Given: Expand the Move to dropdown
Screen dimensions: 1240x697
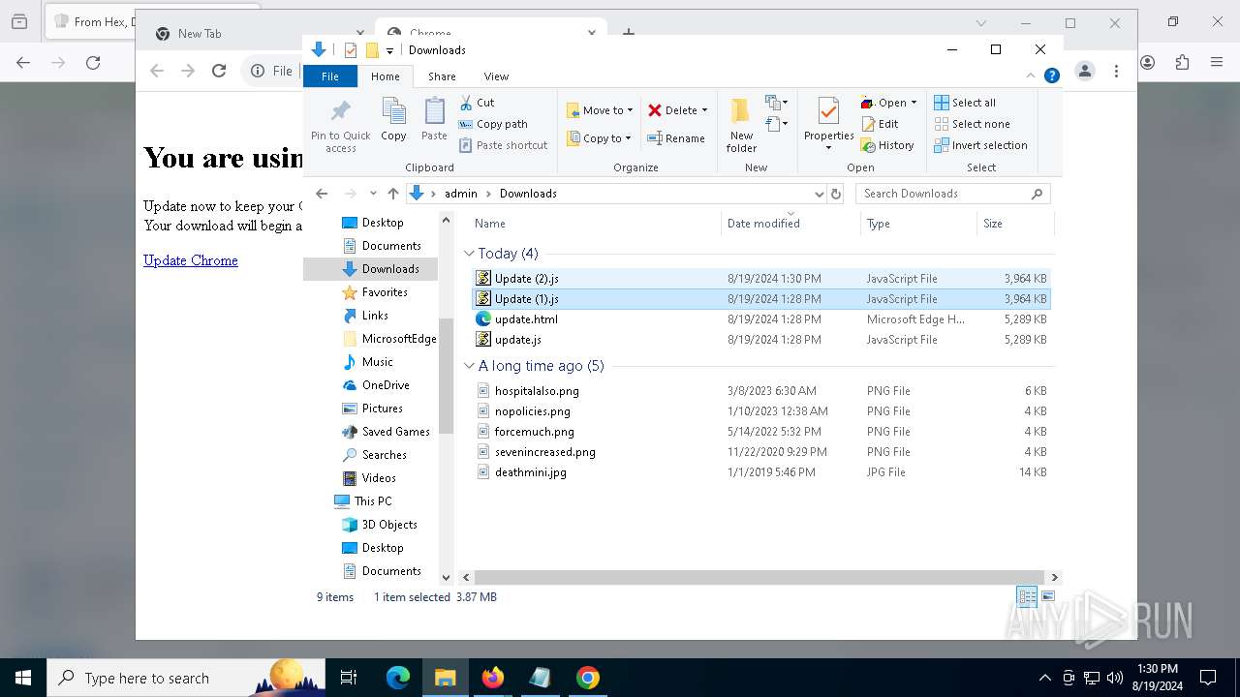Looking at the screenshot, I should click(x=630, y=110).
